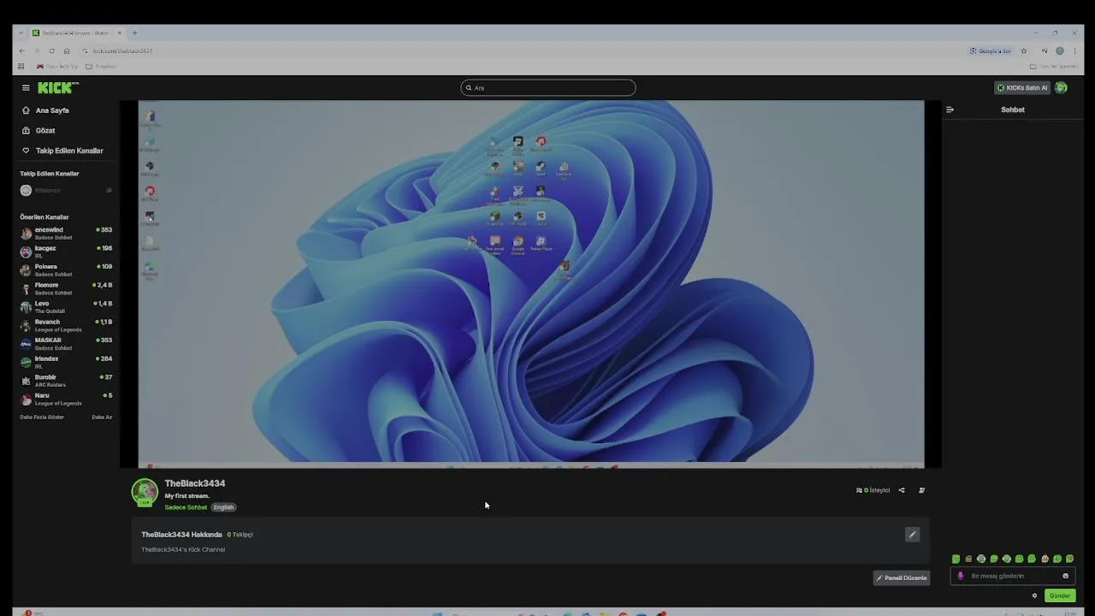The image size is (1095, 616).
Task: Click the users icon right of share
Action: tap(921, 490)
